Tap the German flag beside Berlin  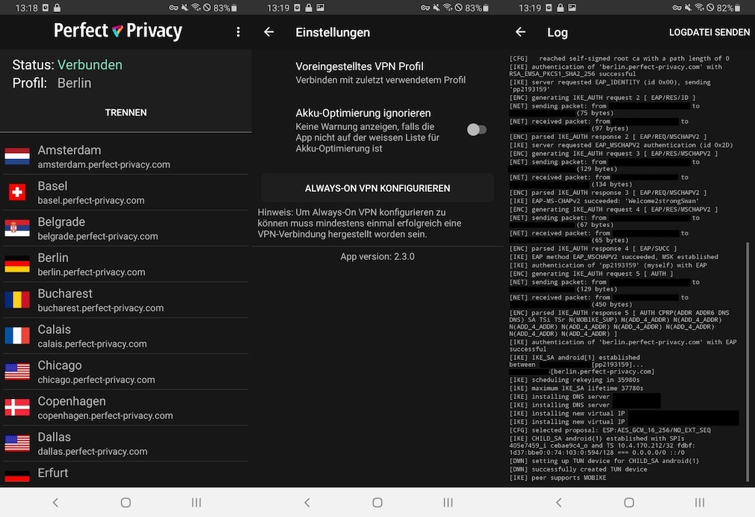(x=16, y=264)
